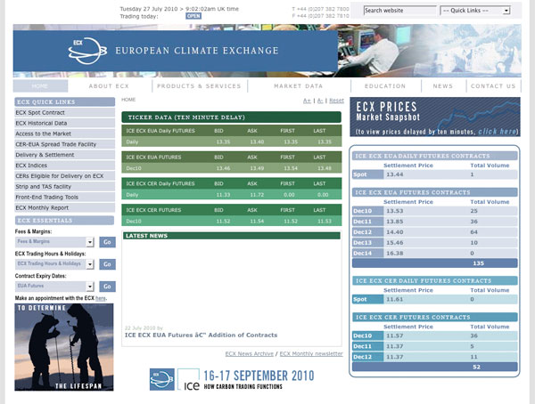The width and height of the screenshot is (535, 404).
Task: Click the EUA Futures total volume 135
Action: pyautogui.click(x=478, y=263)
